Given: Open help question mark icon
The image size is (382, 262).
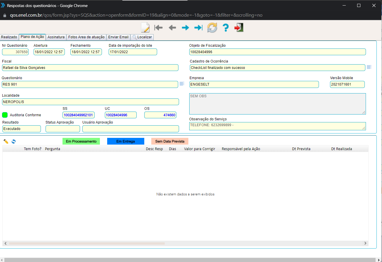Looking at the screenshot, I should tap(225, 28).
